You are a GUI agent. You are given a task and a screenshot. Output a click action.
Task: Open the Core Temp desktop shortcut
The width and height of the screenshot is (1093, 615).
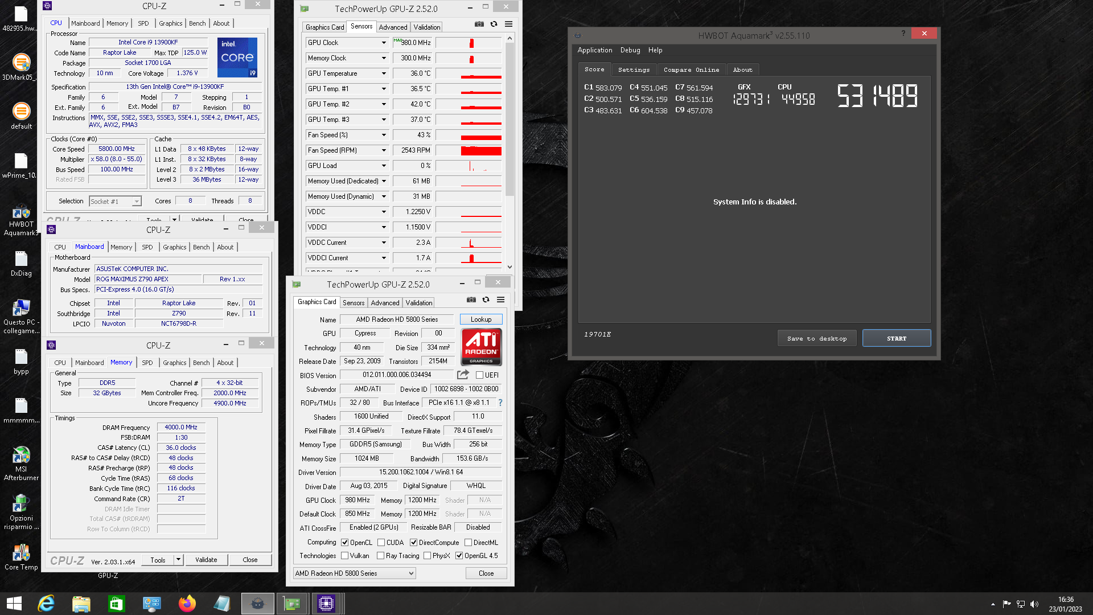[x=21, y=557]
